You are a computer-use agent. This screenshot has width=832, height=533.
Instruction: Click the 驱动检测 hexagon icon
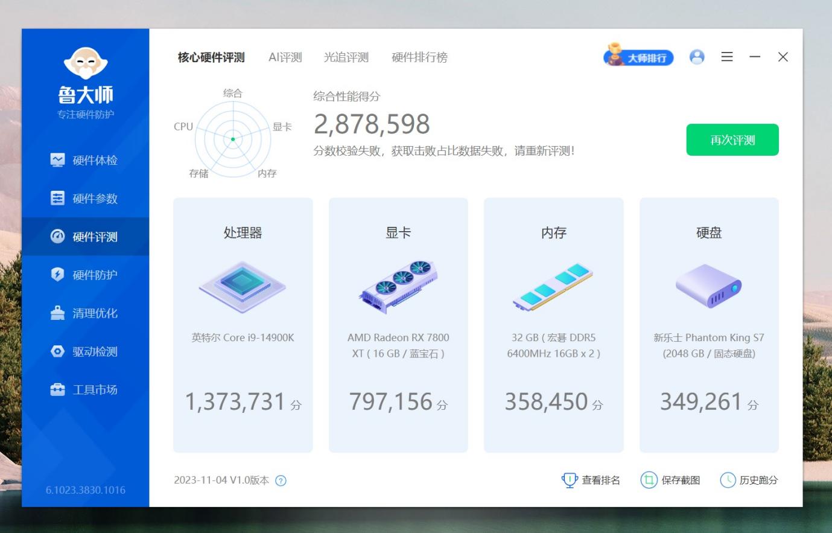coord(57,351)
